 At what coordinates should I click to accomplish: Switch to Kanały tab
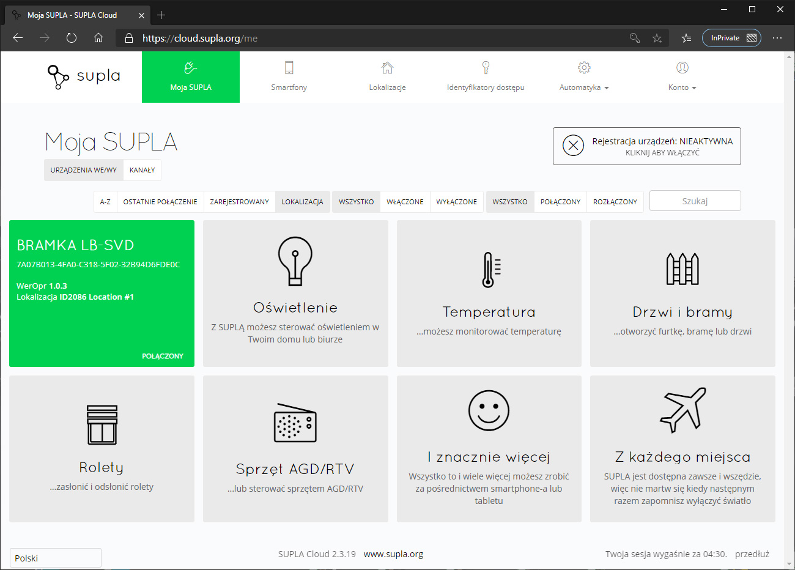click(x=142, y=170)
